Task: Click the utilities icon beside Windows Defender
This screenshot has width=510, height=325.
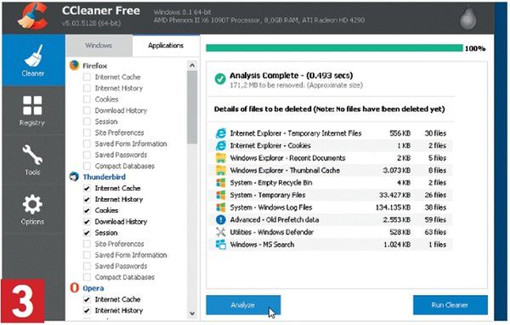Action: [x=221, y=232]
